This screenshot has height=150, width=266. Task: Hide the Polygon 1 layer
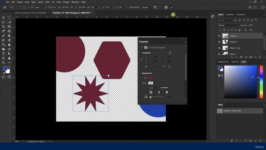pos(219,42)
